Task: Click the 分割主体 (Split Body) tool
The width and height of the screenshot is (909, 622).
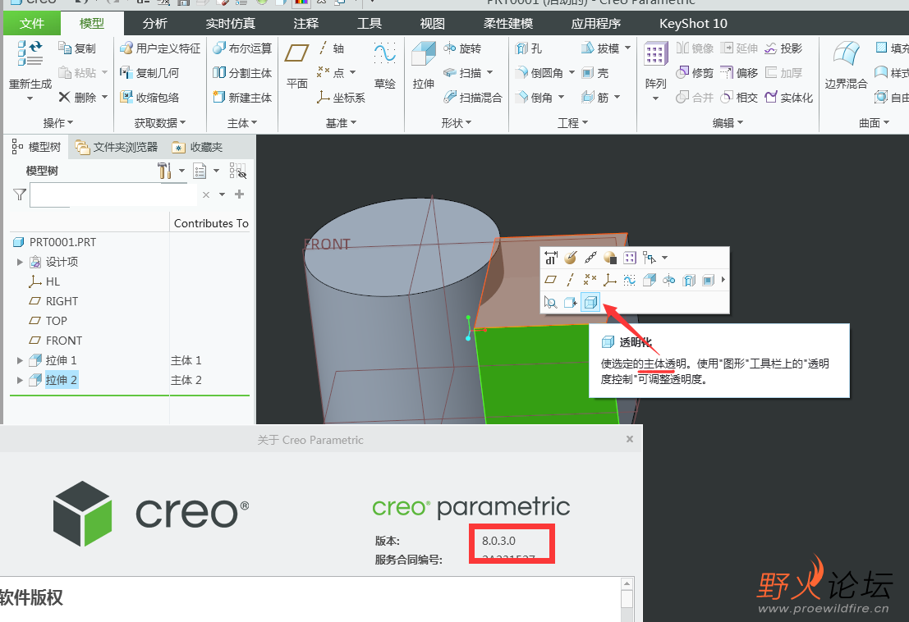Action: (x=241, y=72)
